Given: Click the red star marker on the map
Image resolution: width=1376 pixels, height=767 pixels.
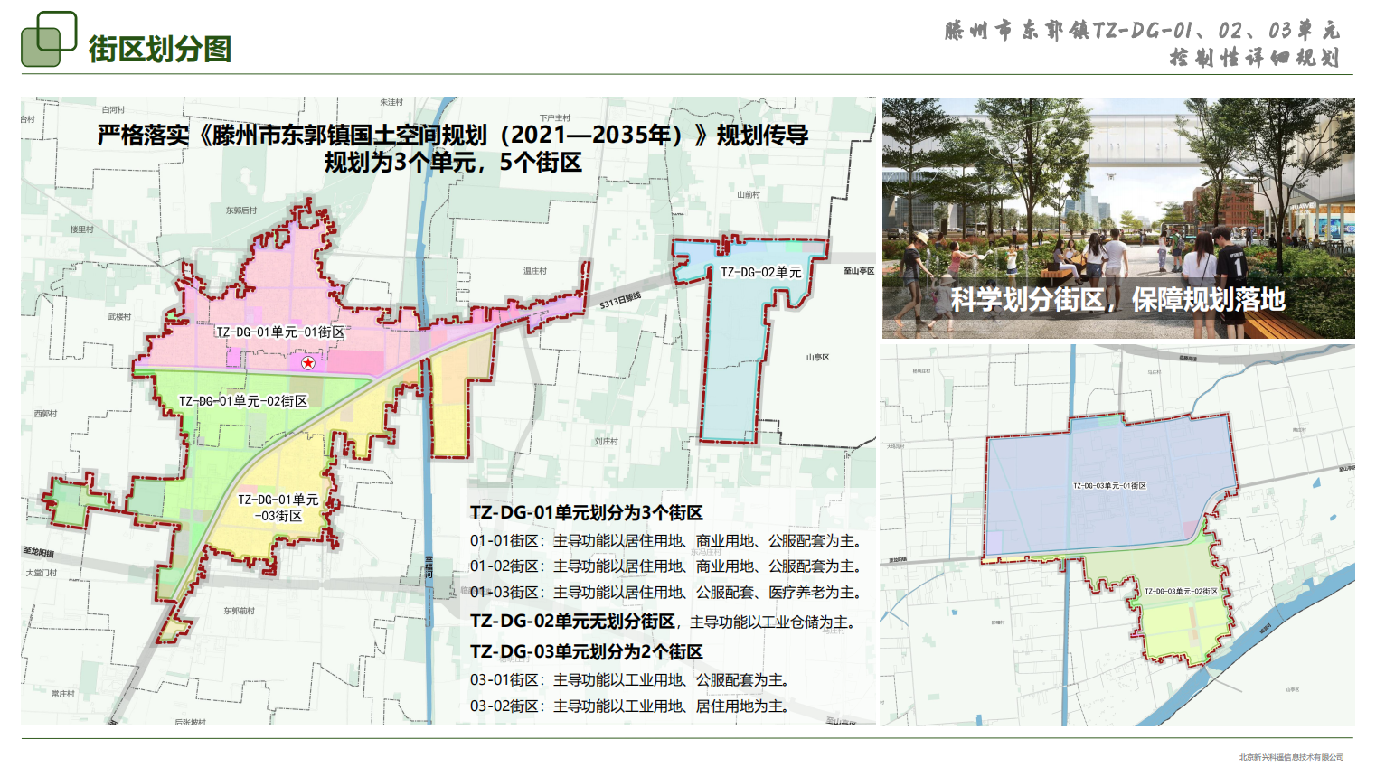Looking at the screenshot, I should point(308,362).
